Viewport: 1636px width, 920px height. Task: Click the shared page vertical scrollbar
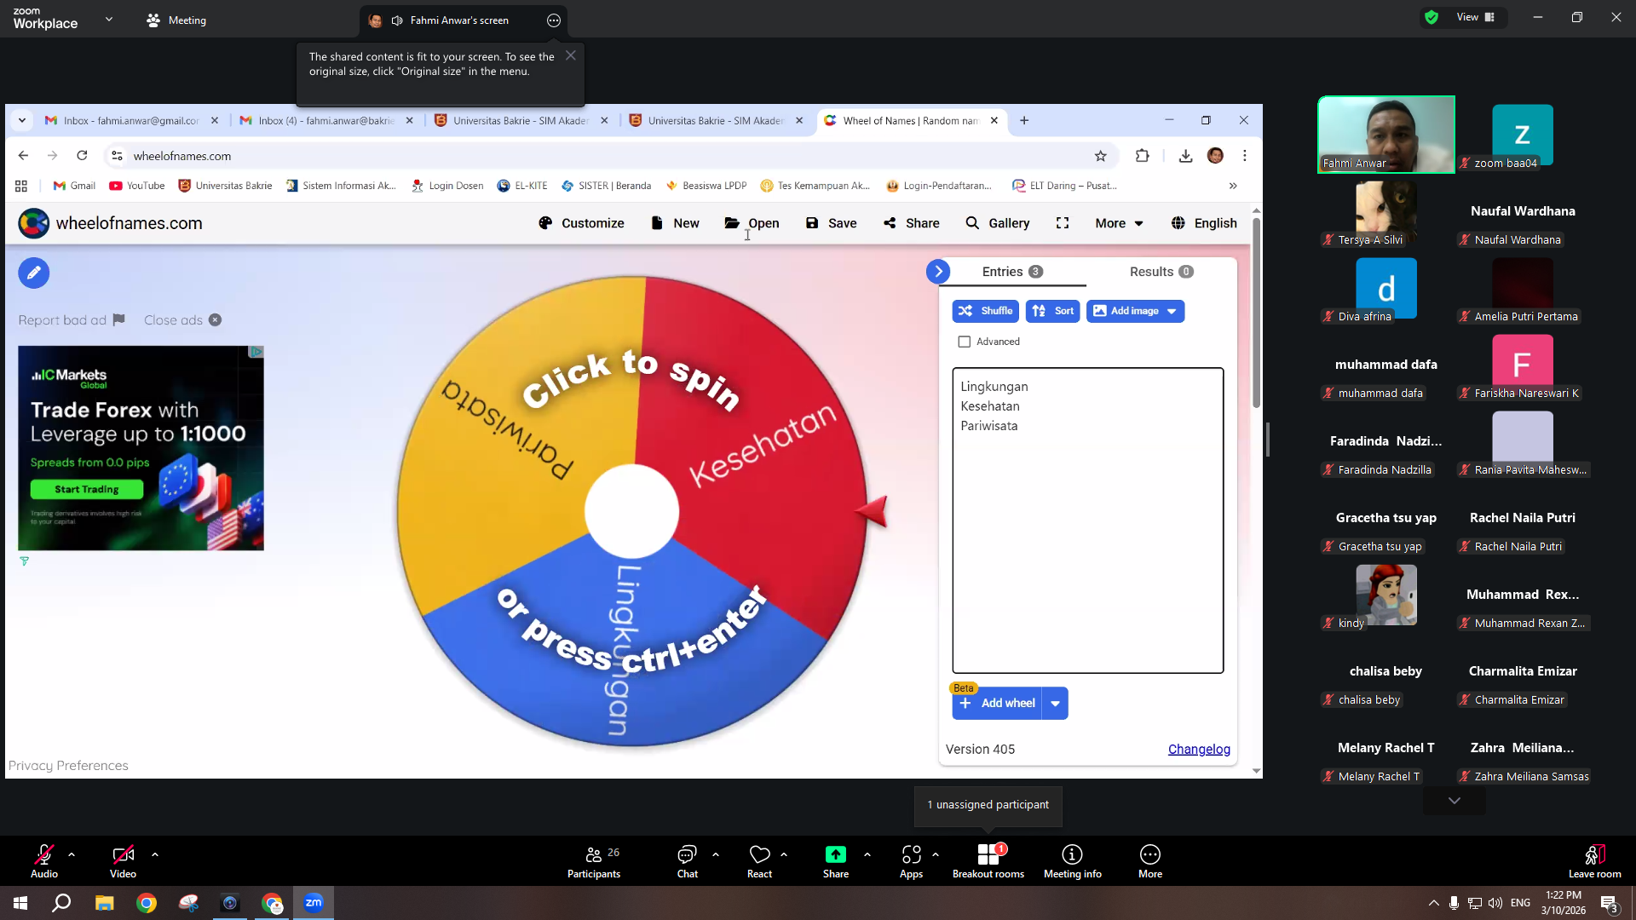tap(1256, 490)
